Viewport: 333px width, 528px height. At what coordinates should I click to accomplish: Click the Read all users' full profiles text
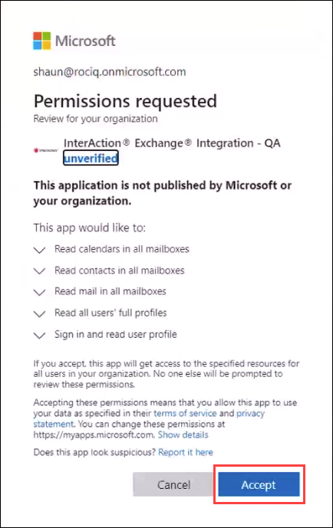[x=110, y=313]
